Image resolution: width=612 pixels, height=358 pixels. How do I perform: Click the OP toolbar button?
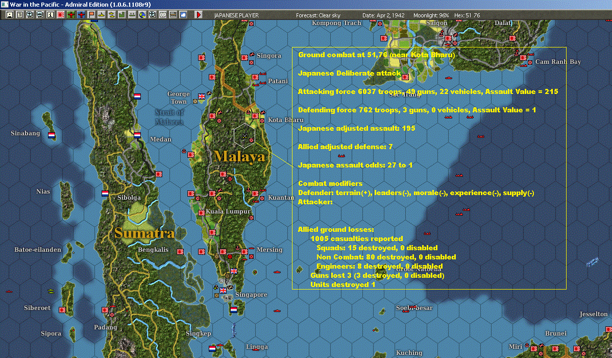[x=162, y=15]
